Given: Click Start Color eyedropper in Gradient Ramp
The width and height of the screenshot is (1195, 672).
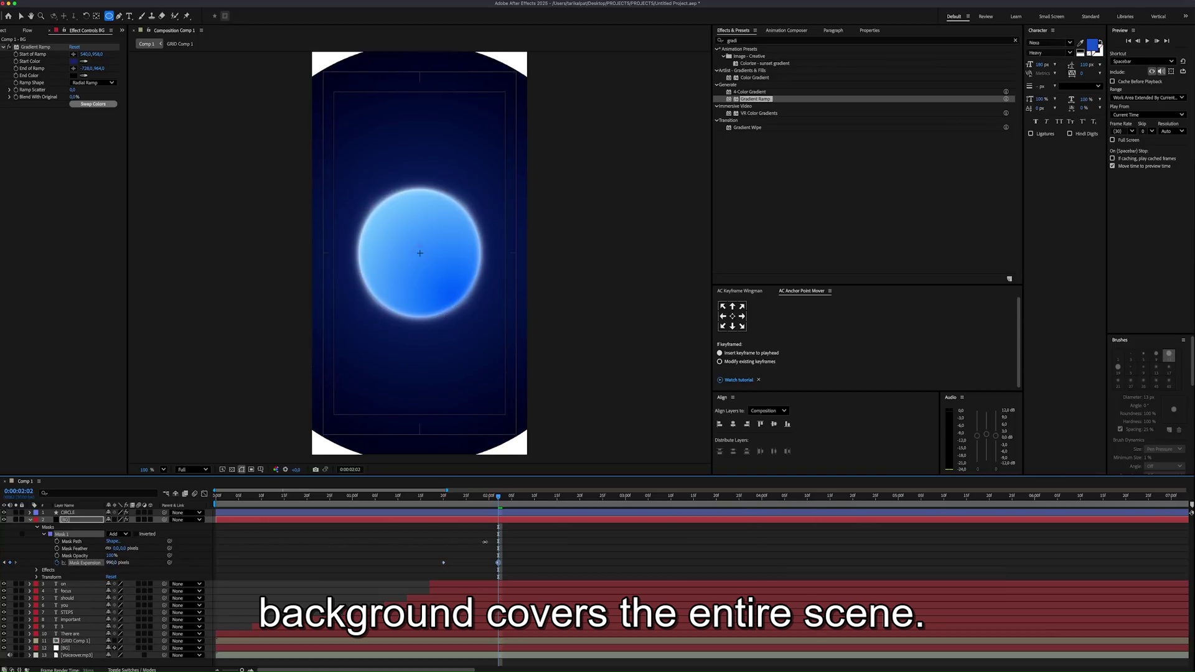Looking at the screenshot, I should point(84,61).
